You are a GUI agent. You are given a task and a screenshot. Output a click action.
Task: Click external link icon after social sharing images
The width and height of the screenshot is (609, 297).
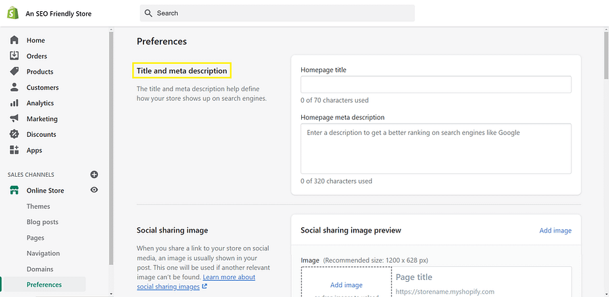coord(205,287)
